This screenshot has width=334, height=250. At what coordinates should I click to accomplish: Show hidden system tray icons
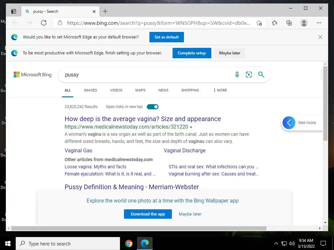coord(276,243)
